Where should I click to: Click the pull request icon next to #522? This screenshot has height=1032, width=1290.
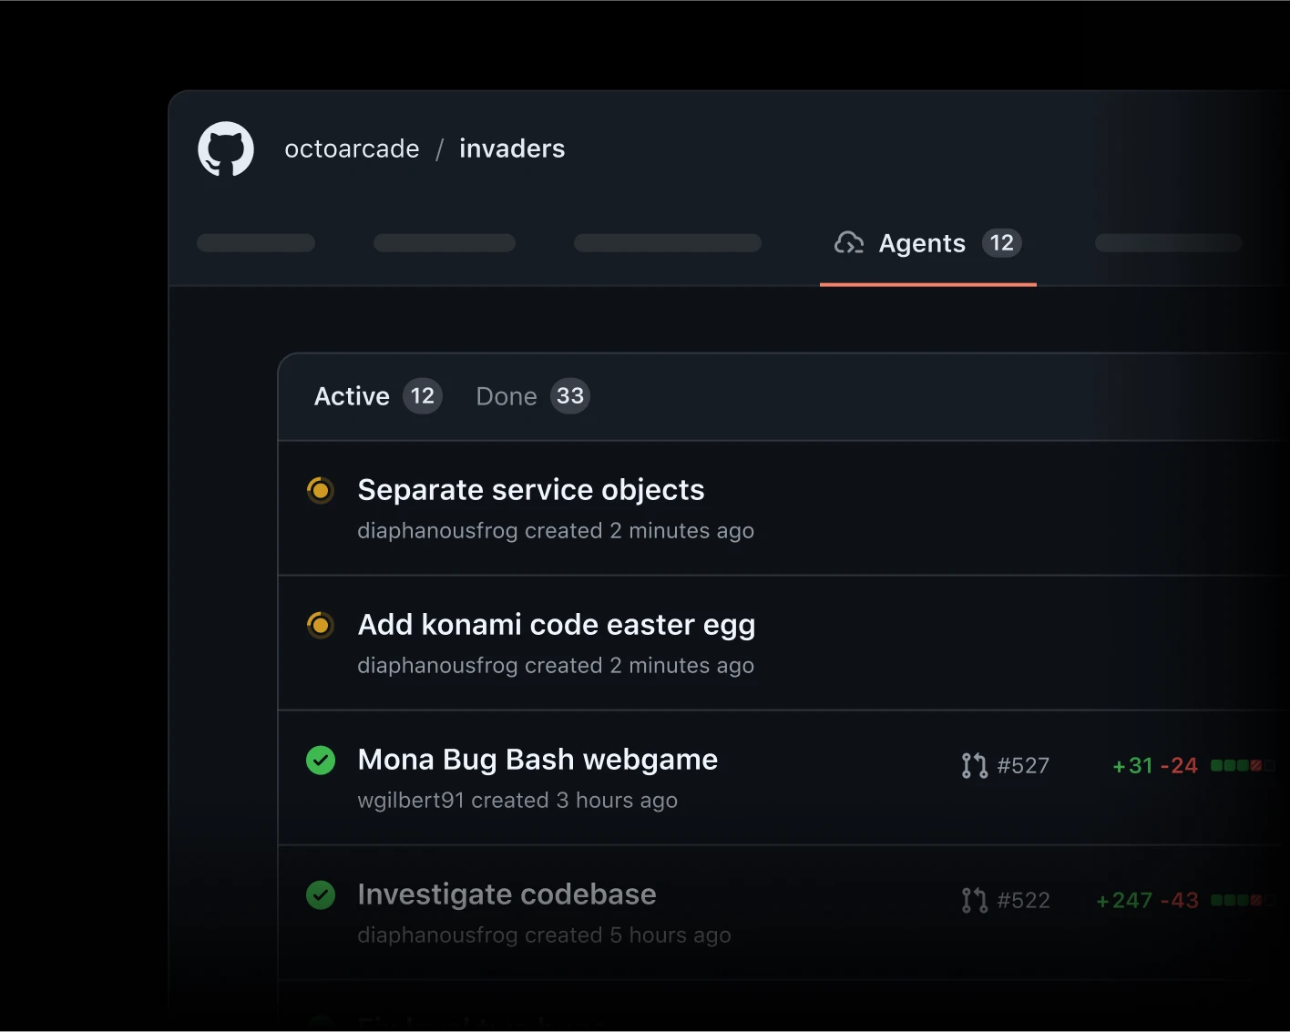click(x=973, y=900)
